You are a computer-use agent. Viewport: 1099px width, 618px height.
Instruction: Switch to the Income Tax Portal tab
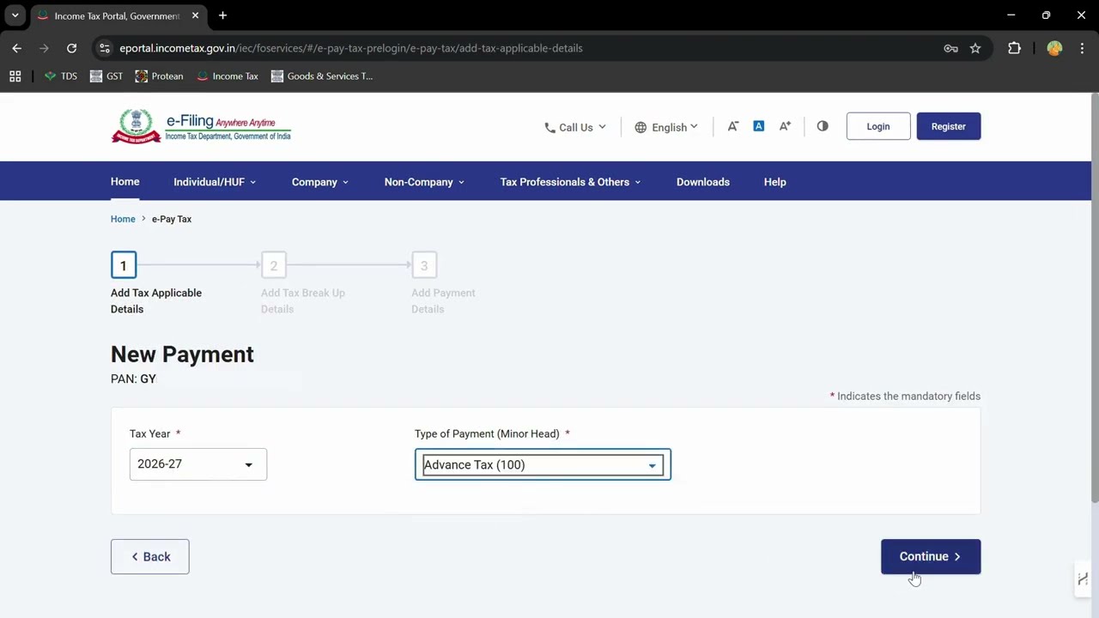[x=118, y=15]
